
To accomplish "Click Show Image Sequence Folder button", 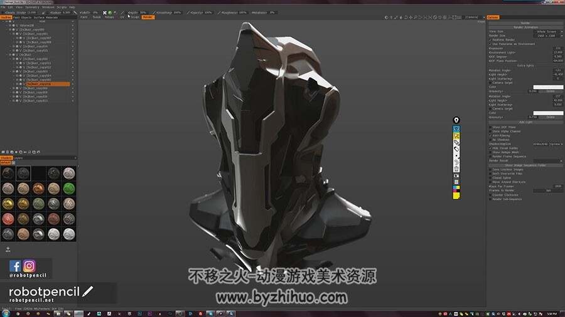I will tap(525, 165).
